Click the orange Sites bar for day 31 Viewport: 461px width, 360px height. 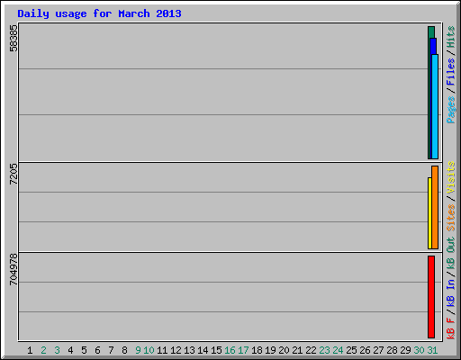pyautogui.click(x=435, y=207)
